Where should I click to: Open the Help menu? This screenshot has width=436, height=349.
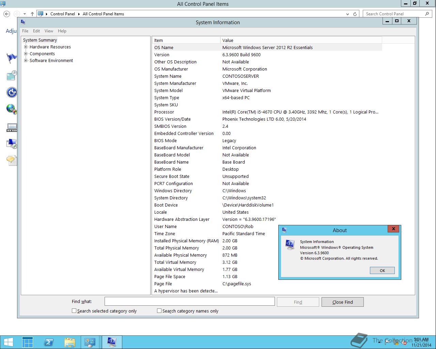click(62, 31)
